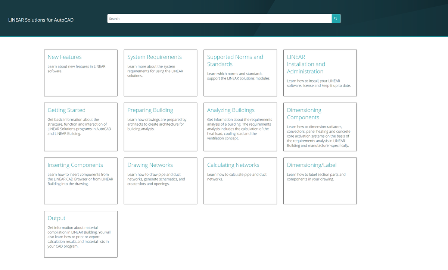Click the New Features card description text
This screenshot has height=270, width=448.
(77, 69)
